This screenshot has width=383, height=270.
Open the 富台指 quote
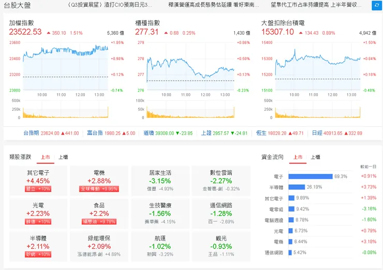(x=111, y=133)
